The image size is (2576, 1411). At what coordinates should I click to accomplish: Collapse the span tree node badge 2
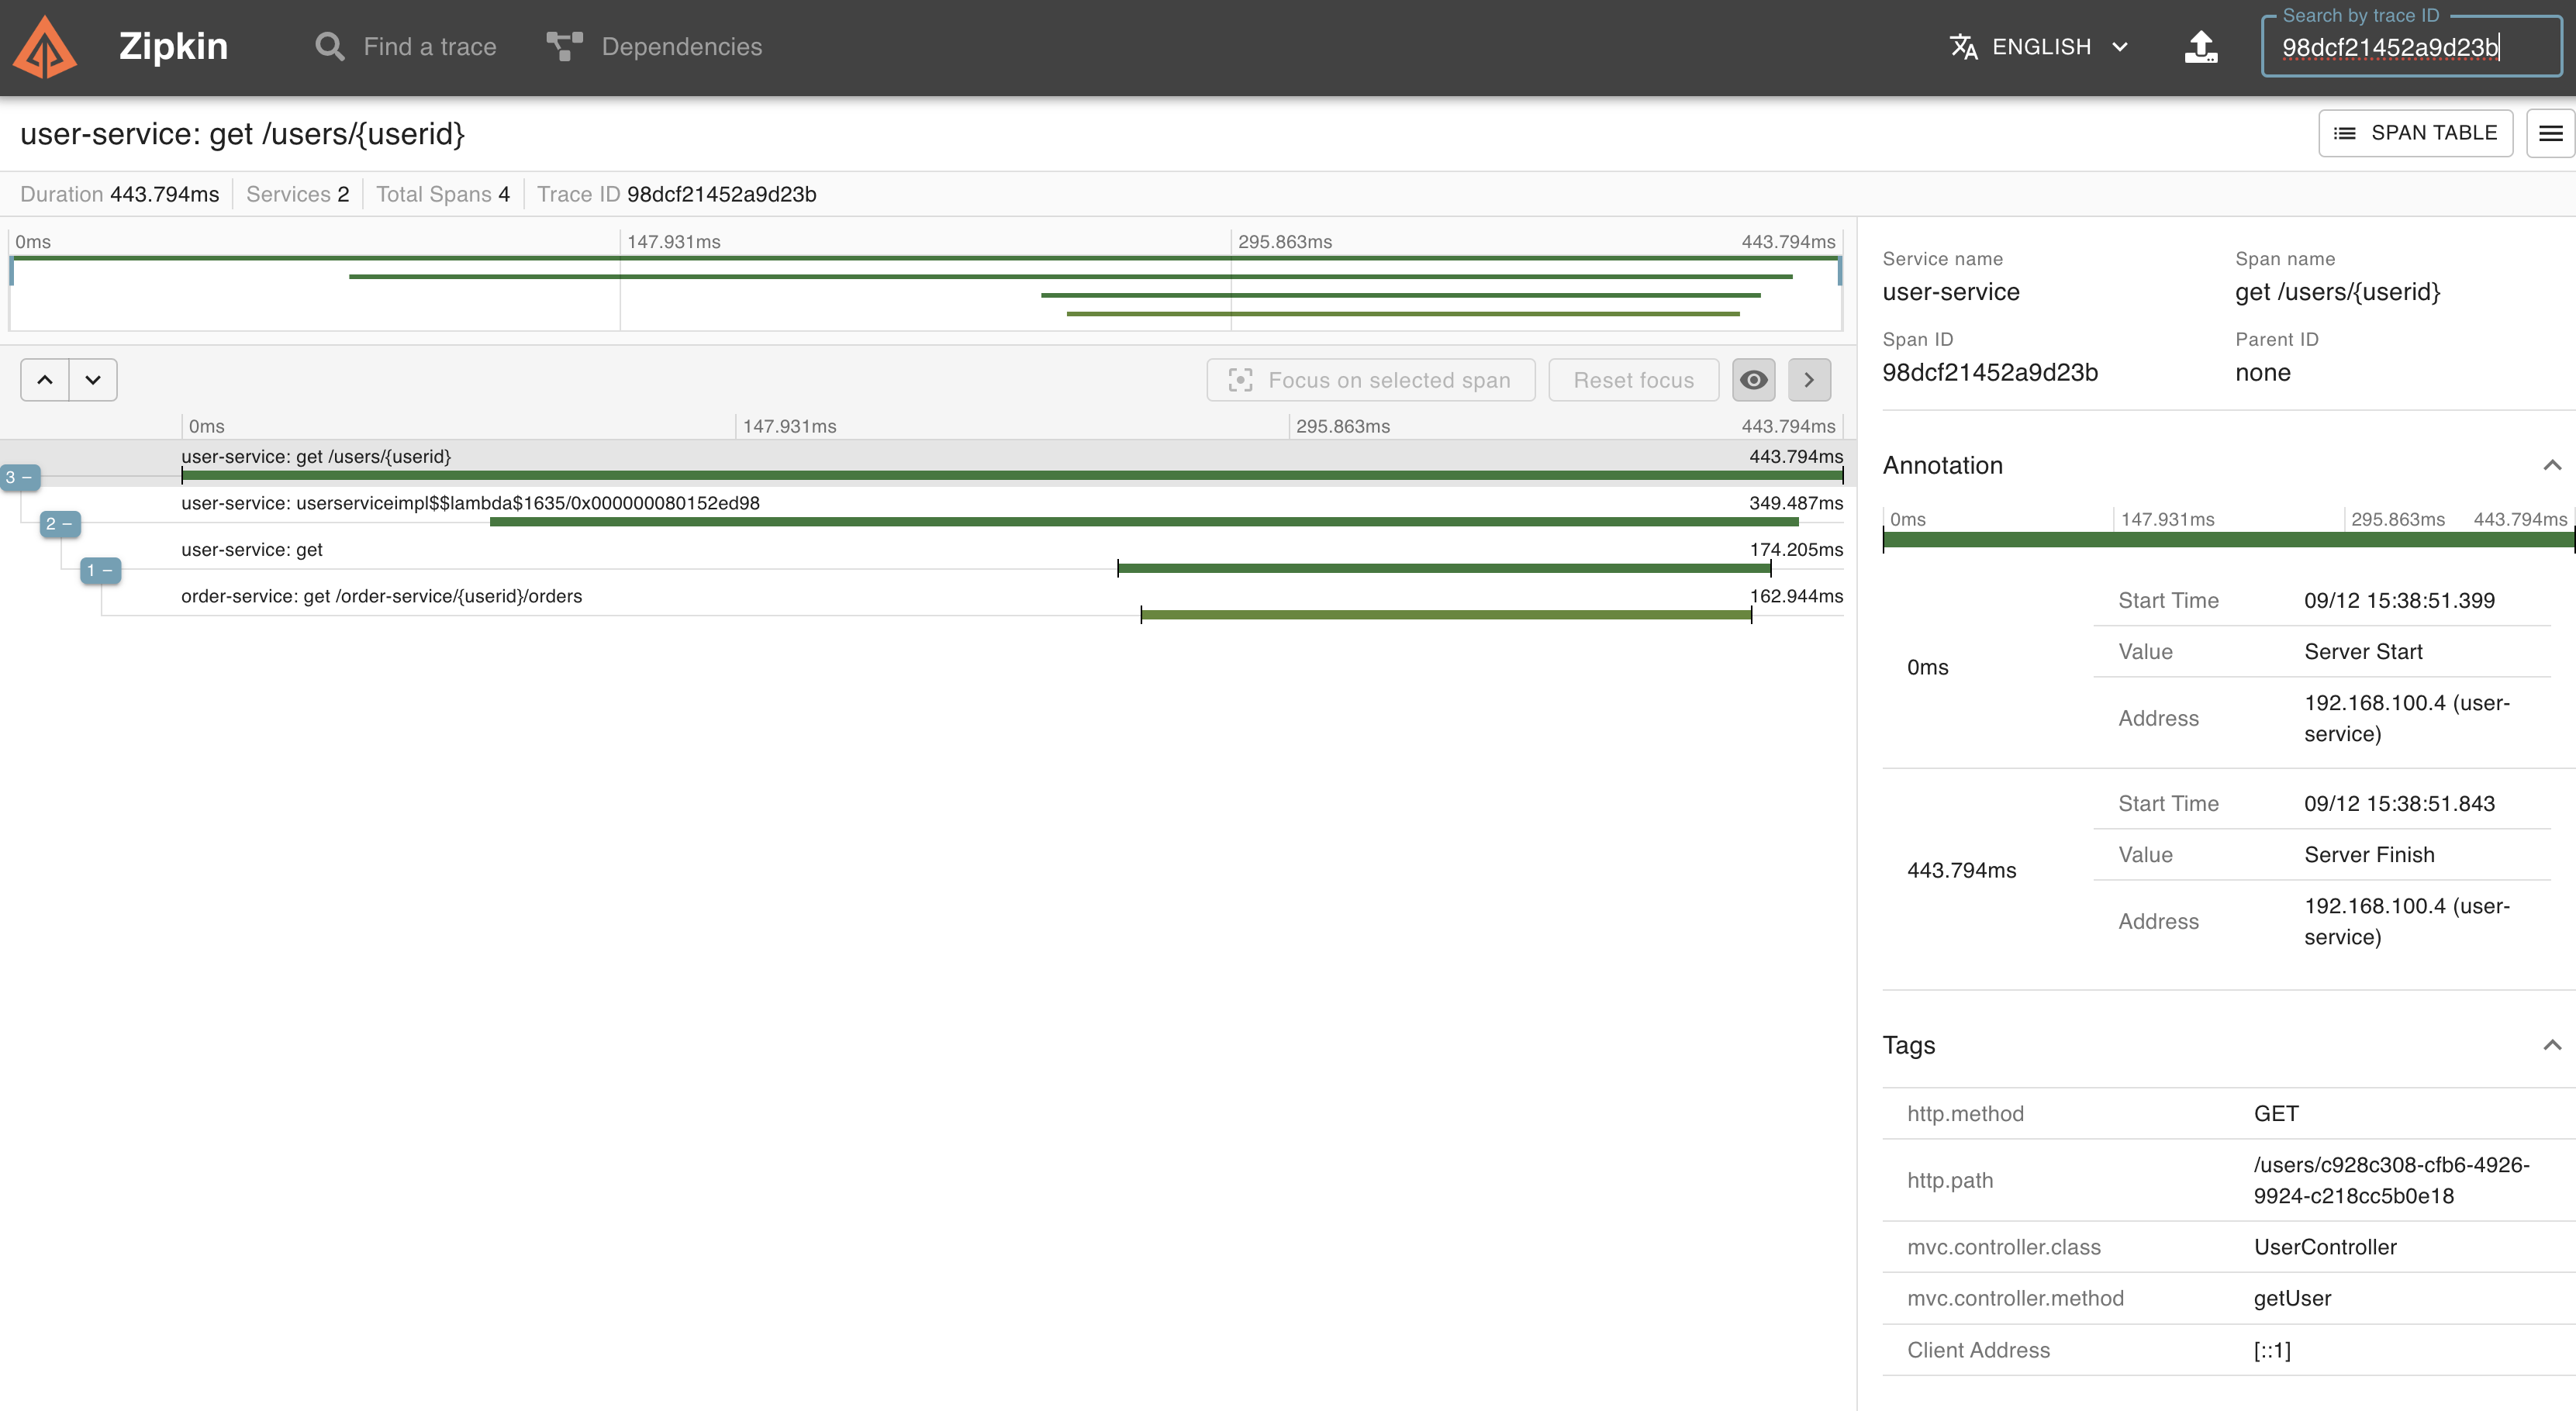(x=60, y=524)
